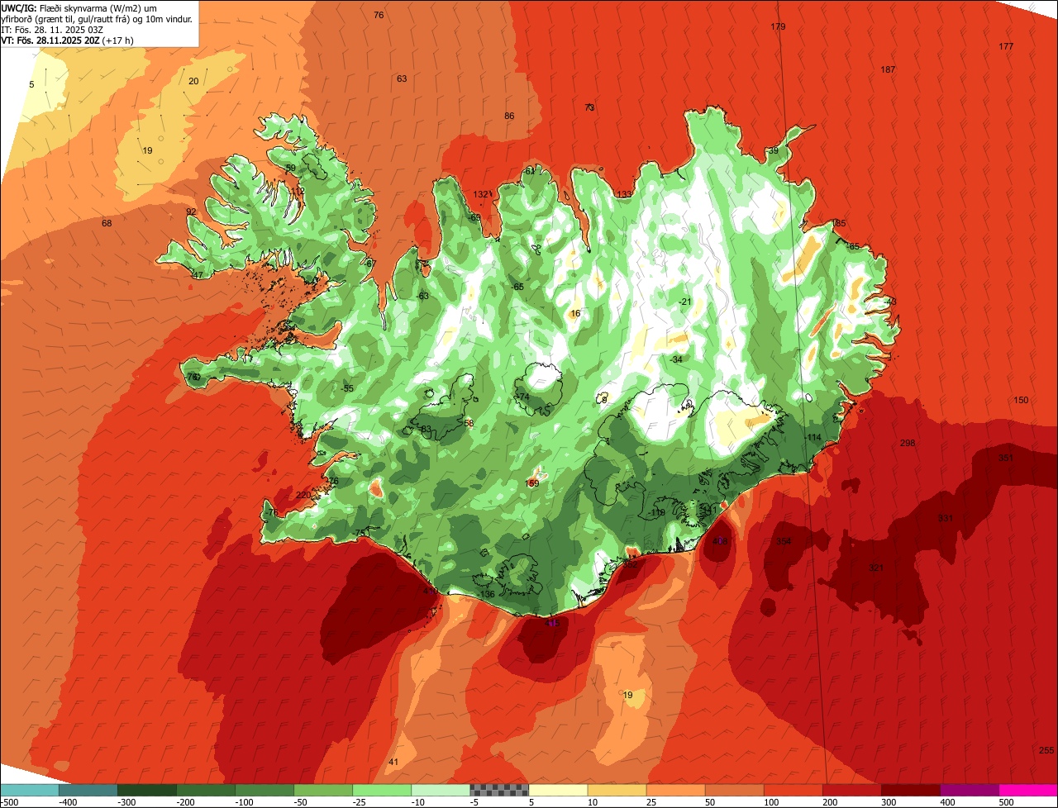Click the map value '408' off the southeast coast
This screenshot has height=808, width=1058.
pyautogui.click(x=720, y=541)
